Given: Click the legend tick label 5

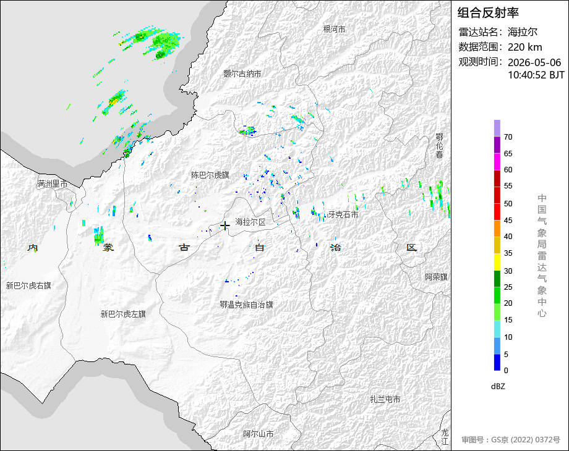Looking at the screenshot, I should pos(506,354).
